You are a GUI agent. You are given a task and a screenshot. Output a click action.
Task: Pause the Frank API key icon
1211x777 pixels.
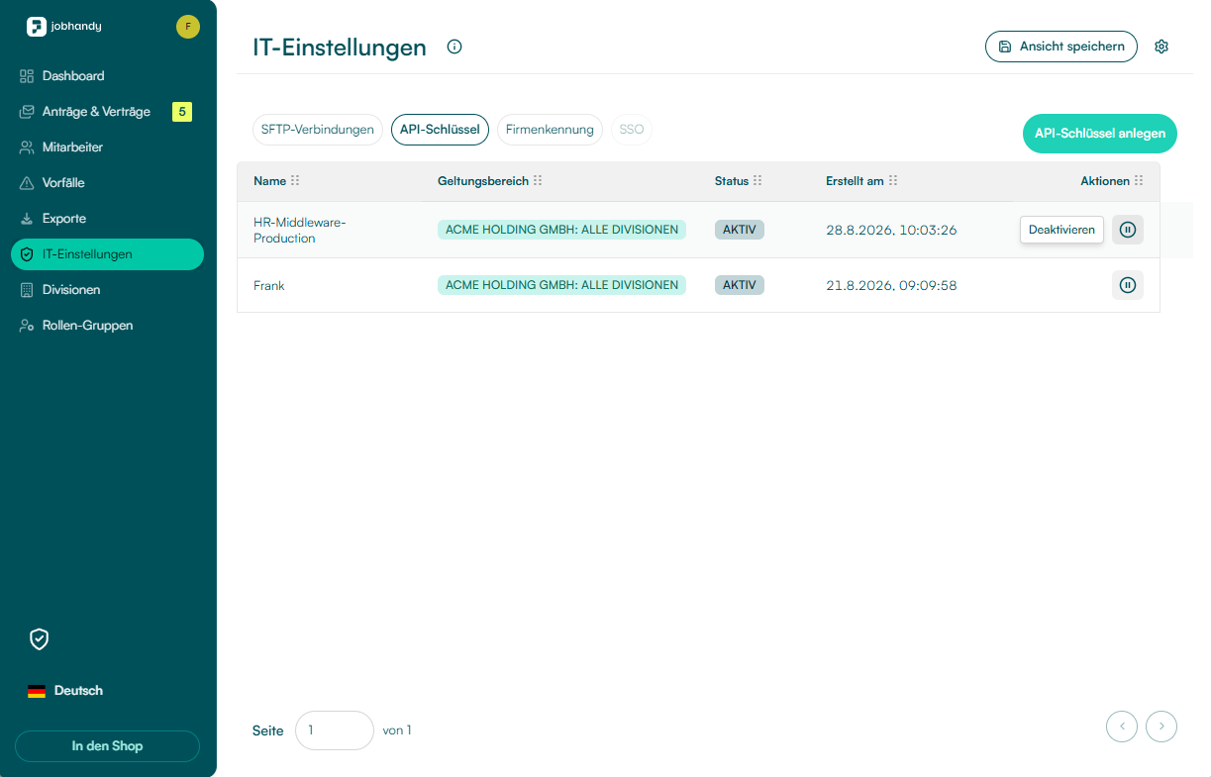click(1128, 285)
